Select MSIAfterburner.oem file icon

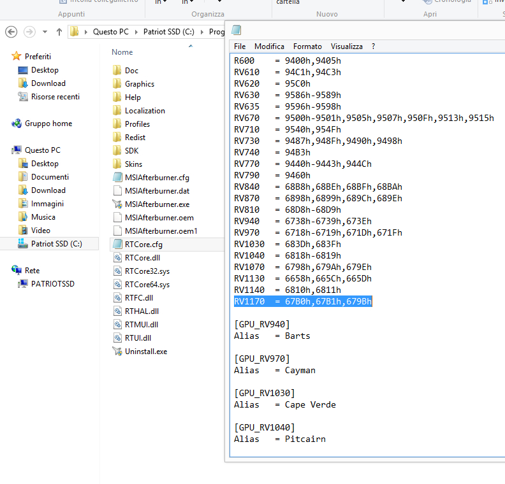click(117, 217)
